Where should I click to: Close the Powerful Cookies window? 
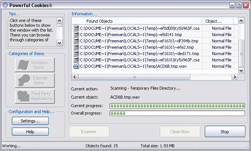(x=245, y=5)
